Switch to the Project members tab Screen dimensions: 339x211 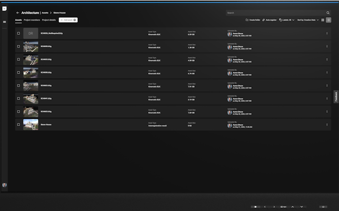[32, 20]
